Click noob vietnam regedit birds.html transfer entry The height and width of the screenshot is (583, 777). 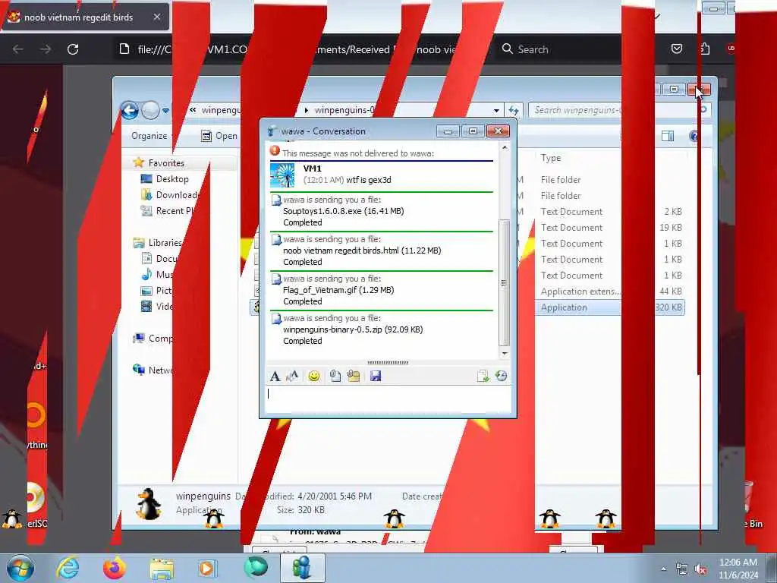(362, 251)
